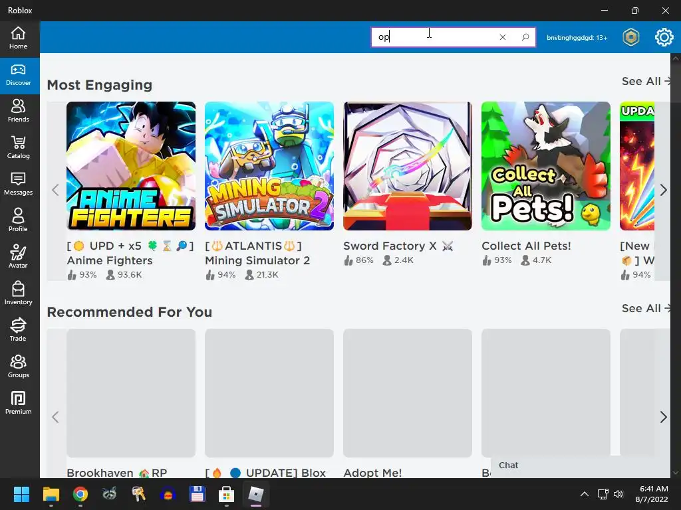This screenshot has height=510, width=681.
Task: Open the Friends page
Action: coord(18,112)
